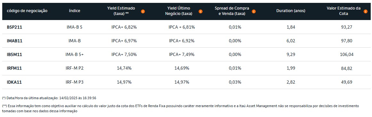Select the B5P211 ticker code
This screenshot has width=372, height=117.
[x=14, y=27]
